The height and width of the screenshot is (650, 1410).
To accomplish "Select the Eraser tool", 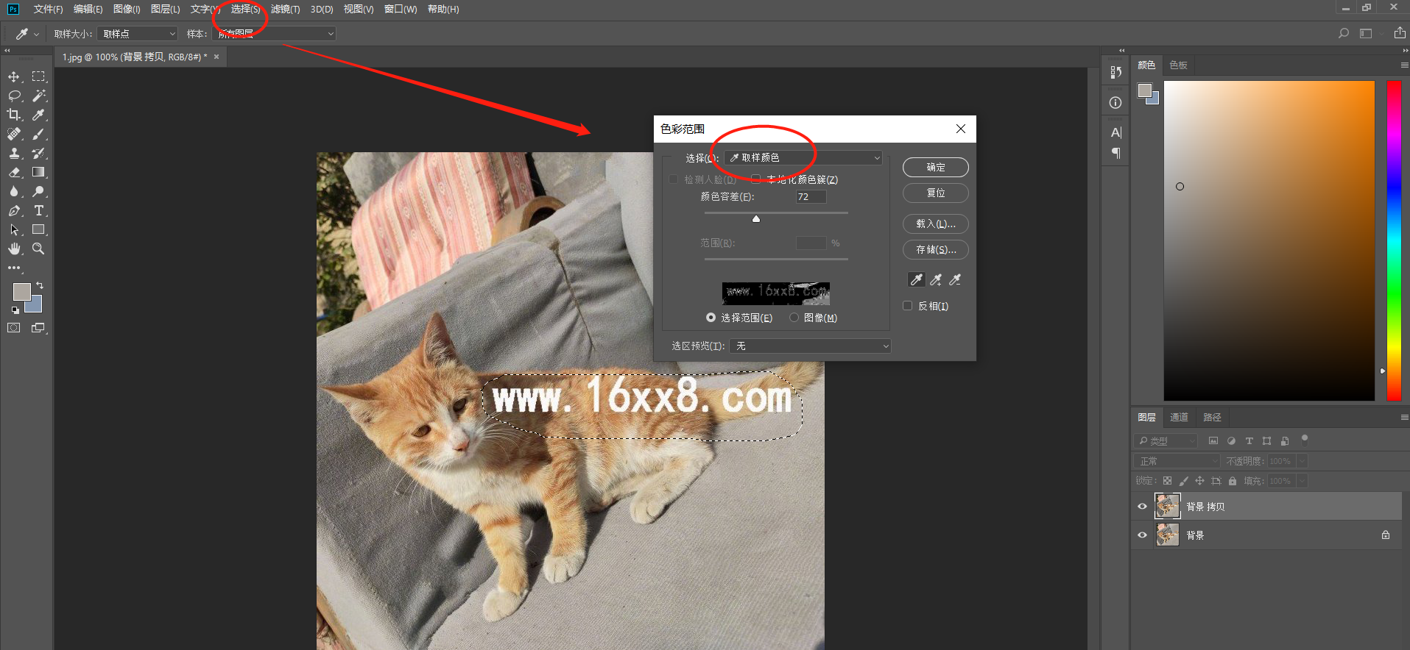I will (14, 172).
